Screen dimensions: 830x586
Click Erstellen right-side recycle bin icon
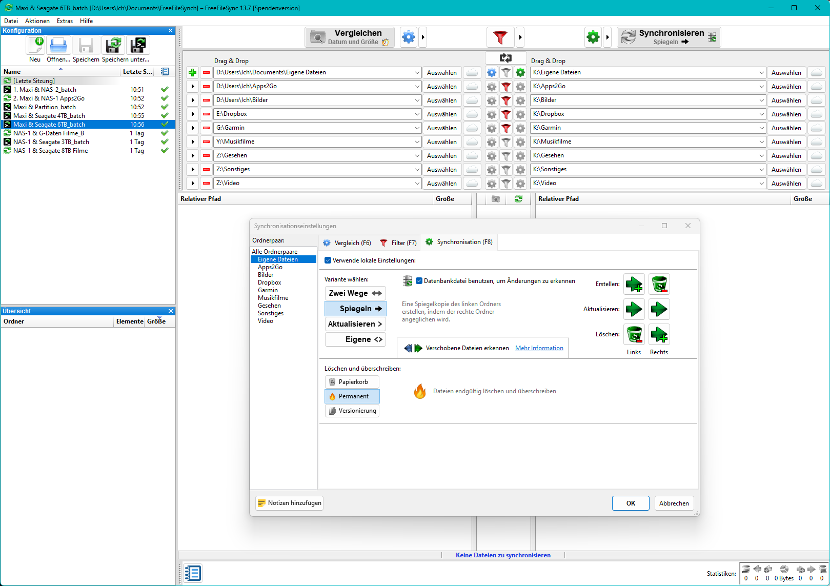[659, 284]
